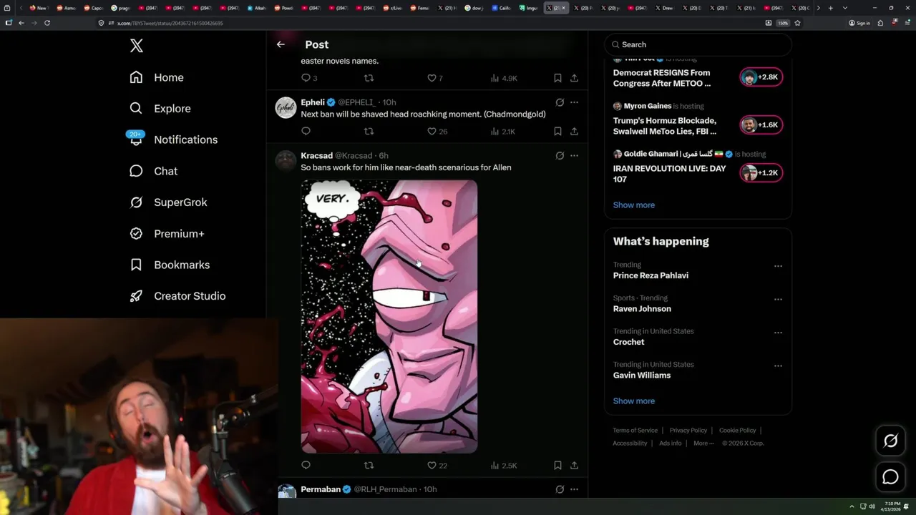Open the Privacy Policy link
The width and height of the screenshot is (916, 515).
(688, 430)
